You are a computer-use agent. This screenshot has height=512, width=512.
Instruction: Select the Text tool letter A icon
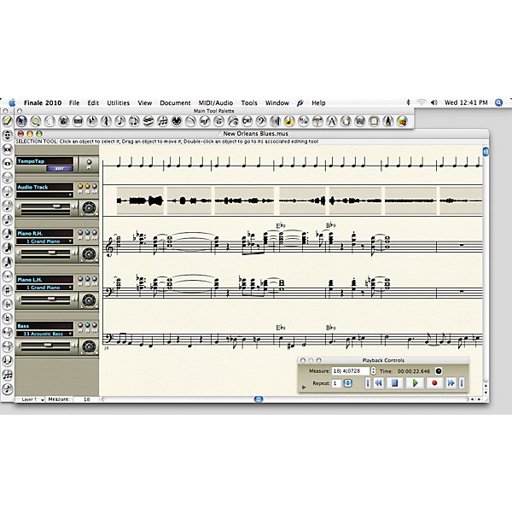pos(331,121)
